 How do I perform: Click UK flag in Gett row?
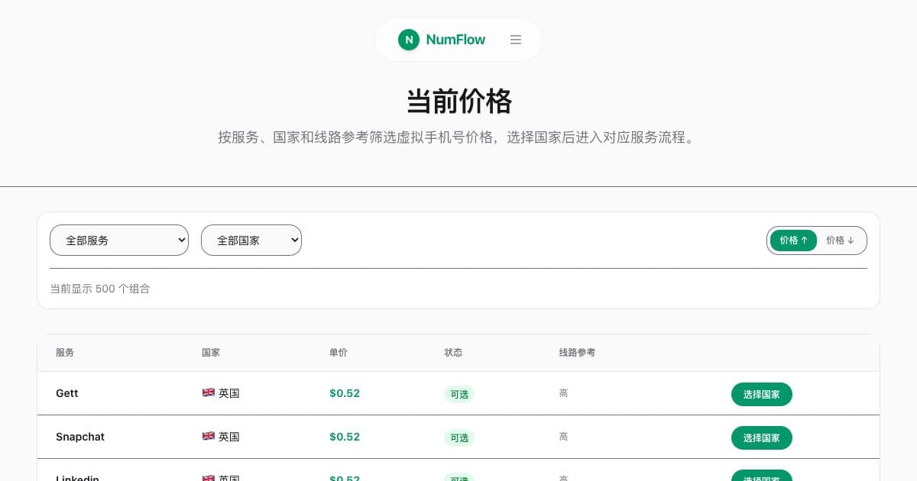208,392
